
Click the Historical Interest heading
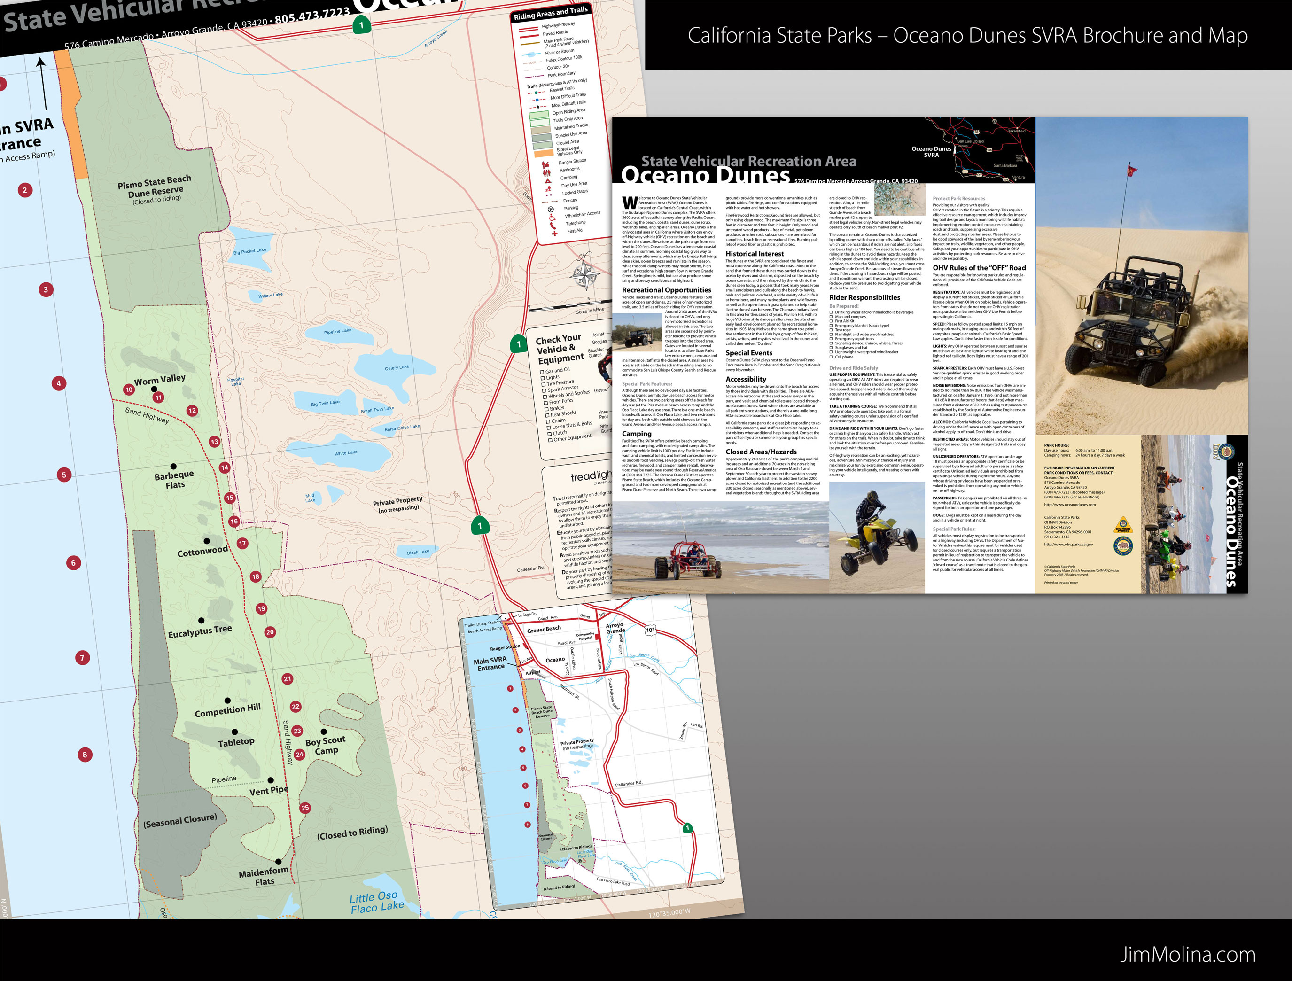click(755, 254)
